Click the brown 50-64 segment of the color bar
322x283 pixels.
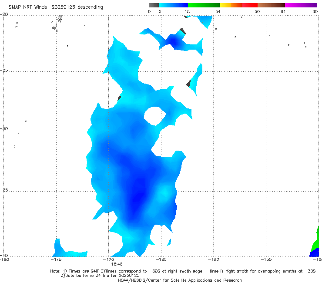pyautogui.click(x=271, y=5)
